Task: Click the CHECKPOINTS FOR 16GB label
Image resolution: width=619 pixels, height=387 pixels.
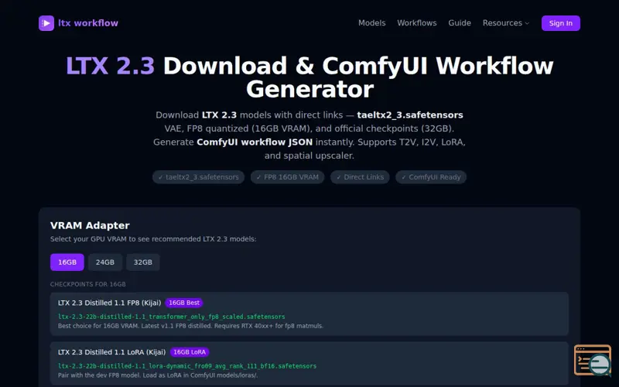Action: [88, 284]
